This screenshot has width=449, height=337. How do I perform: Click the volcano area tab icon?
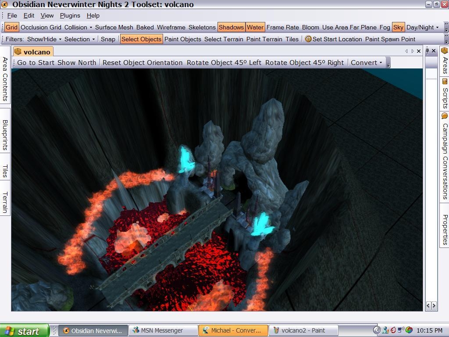[18, 52]
